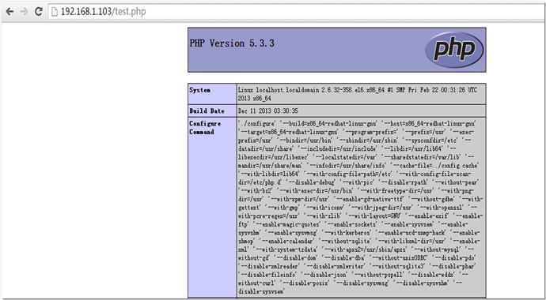
Task: Click the Linux localhost.localdomain system value
Action: [x=358, y=94]
